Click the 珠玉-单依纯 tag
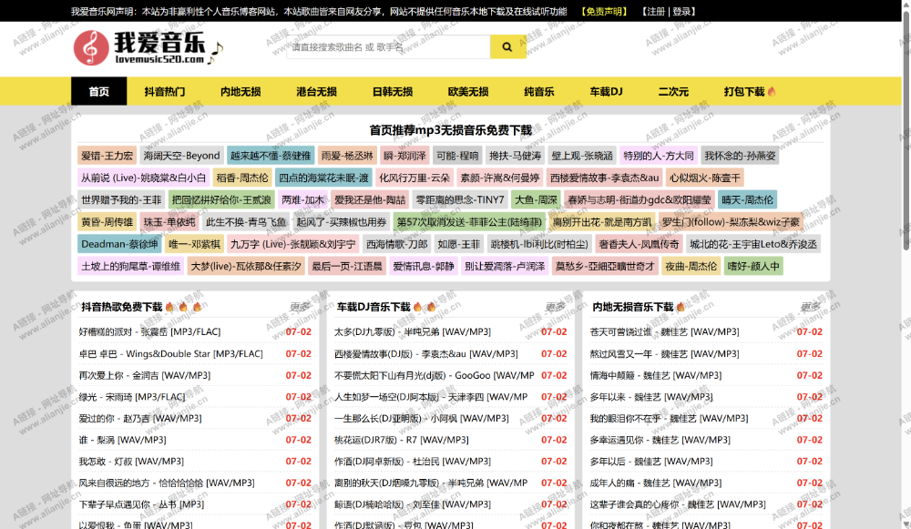 (169, 222)
